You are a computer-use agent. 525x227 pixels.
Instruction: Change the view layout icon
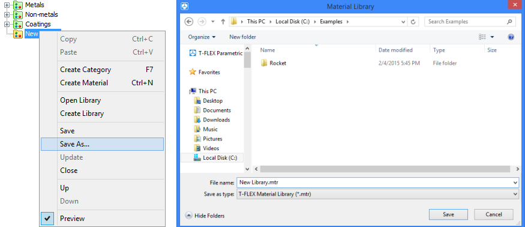tap(482, 37)
